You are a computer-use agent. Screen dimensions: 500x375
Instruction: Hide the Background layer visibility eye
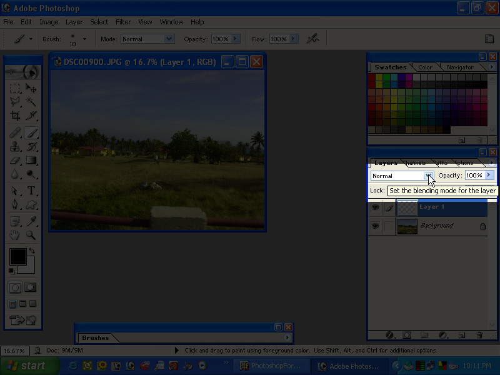(x=376, y=226)
